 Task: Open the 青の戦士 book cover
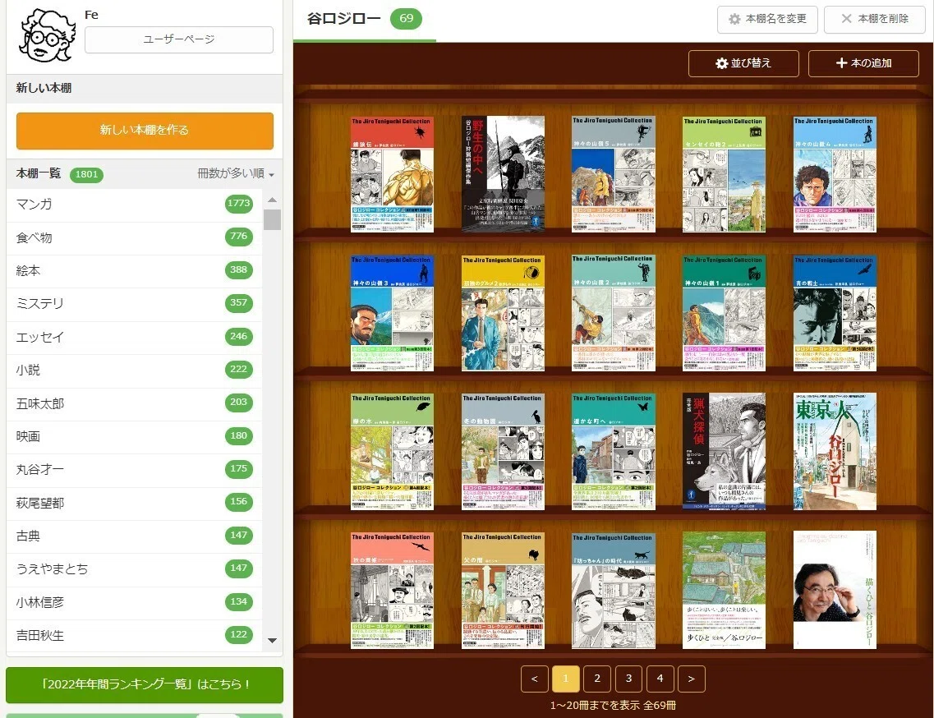point(835,313)
